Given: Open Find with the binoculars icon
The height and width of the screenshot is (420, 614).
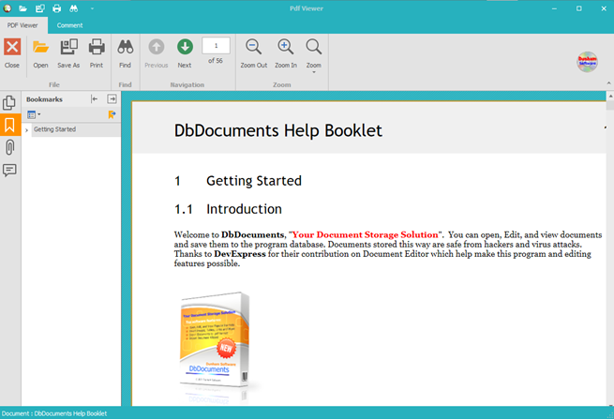Looking at the screenshot, I should [x=126, y=53].
